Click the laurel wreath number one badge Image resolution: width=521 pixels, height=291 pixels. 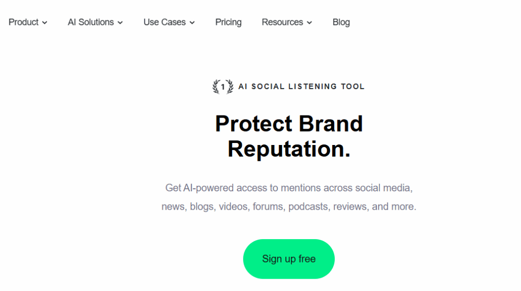point(223,86)
